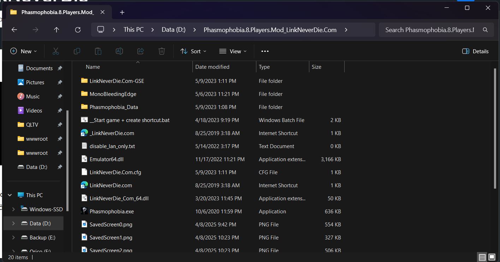
Task: Collapse the This PC tree node
Action: (x=10, y=195)
